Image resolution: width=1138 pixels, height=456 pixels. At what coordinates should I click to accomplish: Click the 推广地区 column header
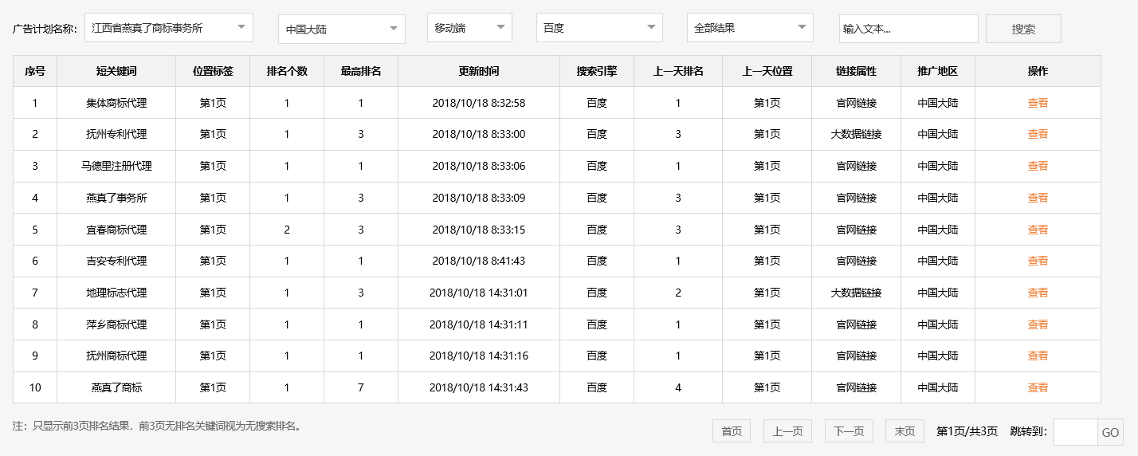click(938, 71)
